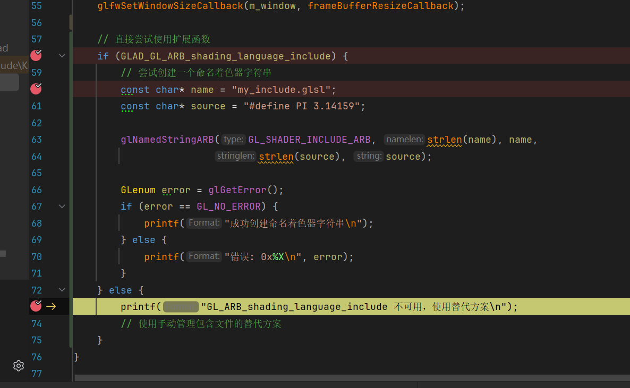Click the "#define PI 3.14159" string literal

coord(301,106)
